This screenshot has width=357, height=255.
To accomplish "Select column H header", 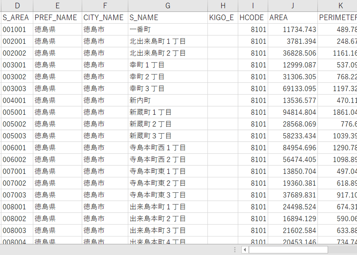I will 223,6.
